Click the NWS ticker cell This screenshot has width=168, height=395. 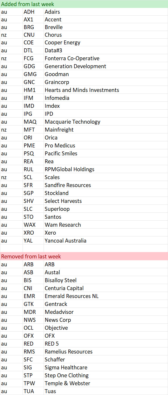click(x=33, y=320)
